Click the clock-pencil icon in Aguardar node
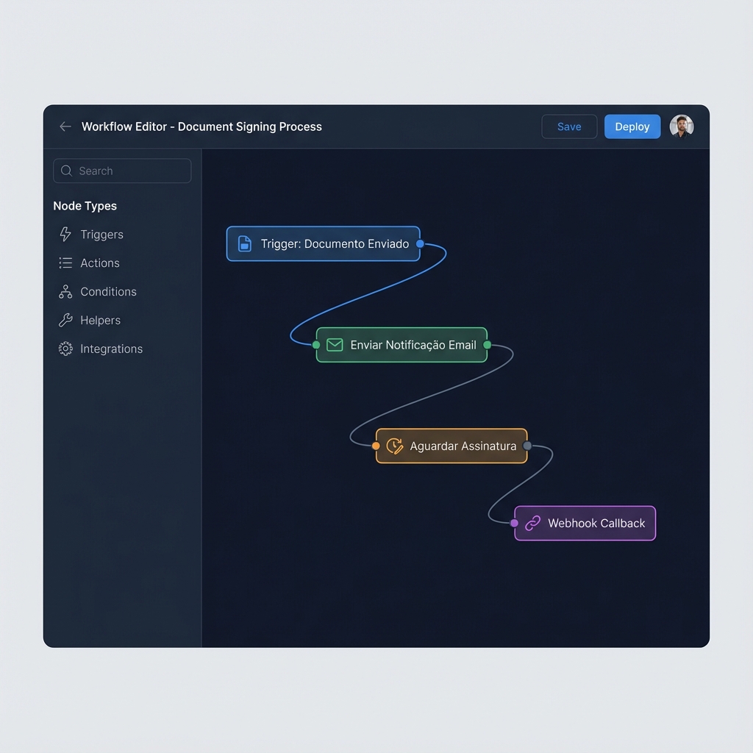 [395, 446]
